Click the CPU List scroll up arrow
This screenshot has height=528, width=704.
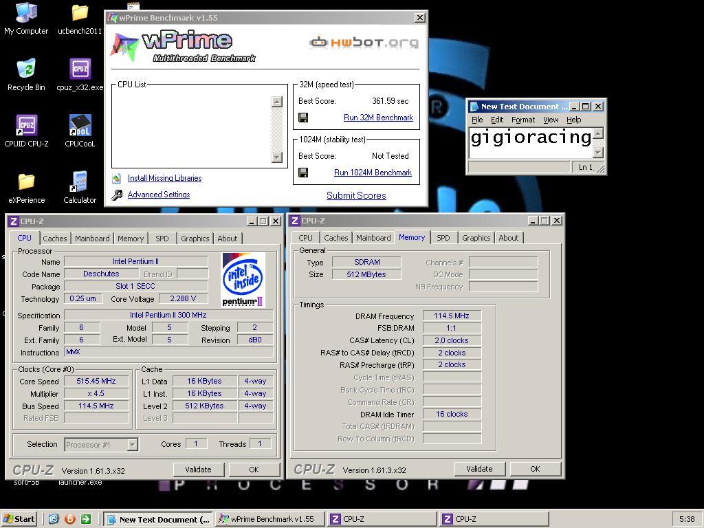coord(277,102)
